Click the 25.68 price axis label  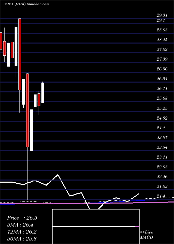[x=162, y=98]
